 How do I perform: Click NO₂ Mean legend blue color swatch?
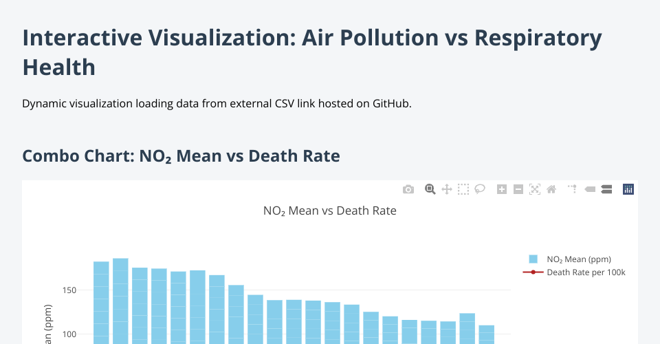tap(533, 259)
